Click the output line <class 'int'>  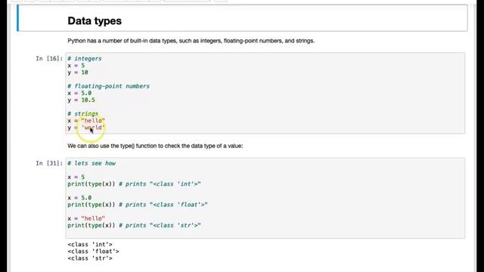90,245
